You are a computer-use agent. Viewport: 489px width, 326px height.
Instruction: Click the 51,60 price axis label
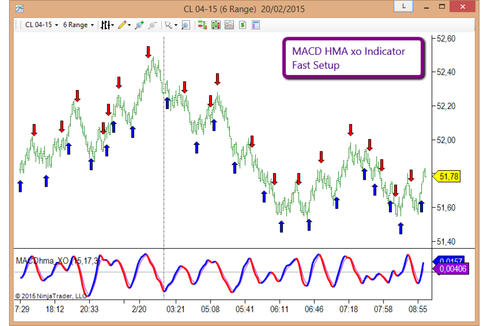446,207
